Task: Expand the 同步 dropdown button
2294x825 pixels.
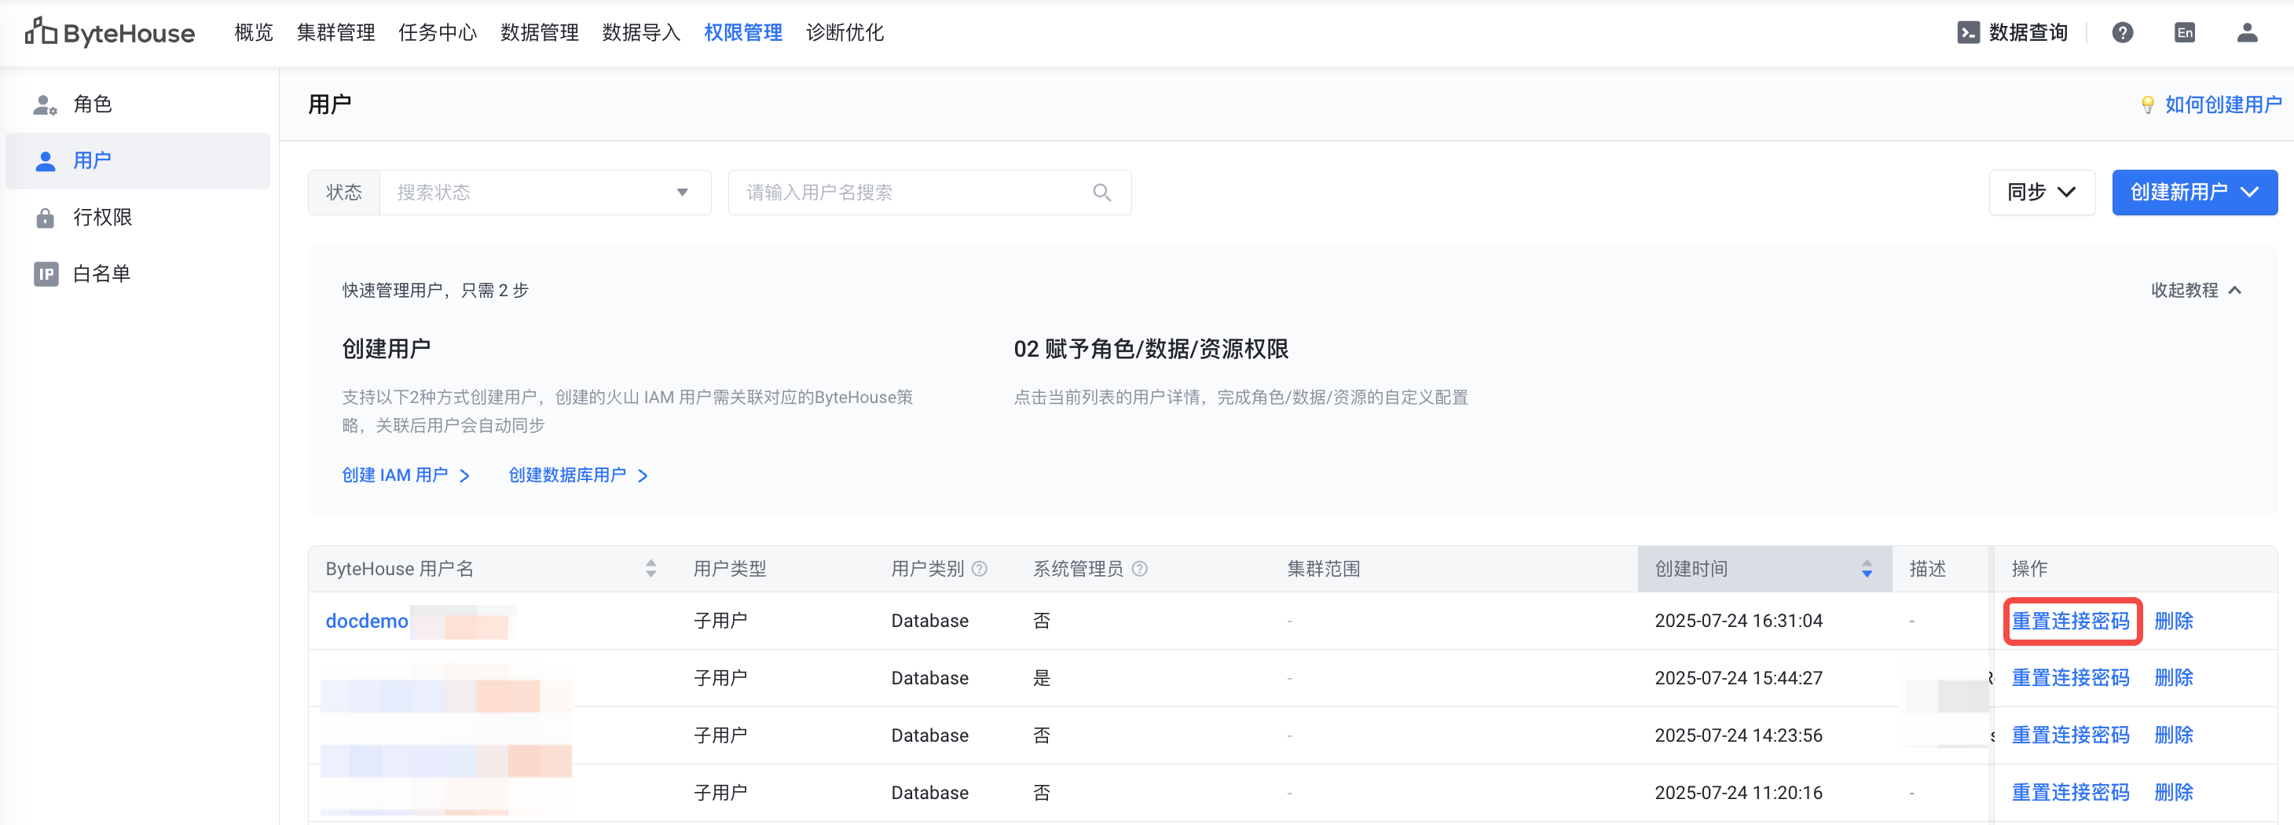Action: click(2041, 192)
